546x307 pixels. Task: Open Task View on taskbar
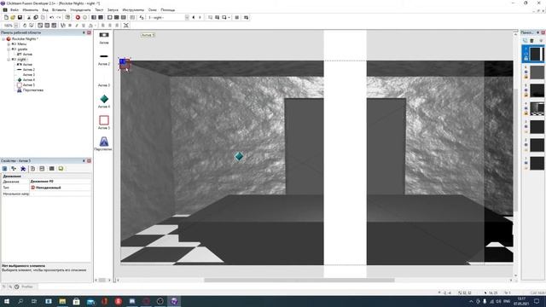(x=34, y=301)
